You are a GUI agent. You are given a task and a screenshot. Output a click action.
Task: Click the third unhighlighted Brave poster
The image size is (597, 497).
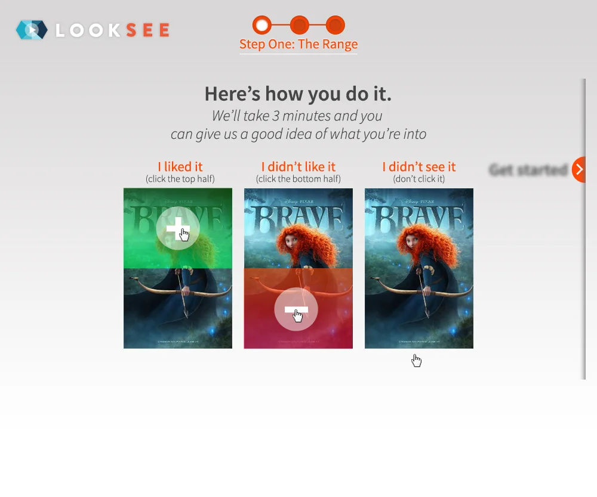click(419, 268)
